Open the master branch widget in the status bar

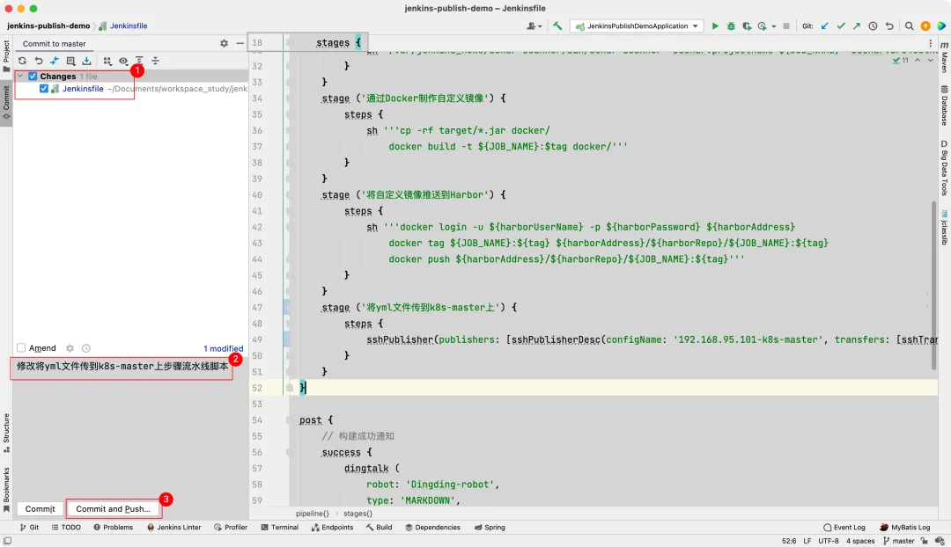click(x=899, y=541)
